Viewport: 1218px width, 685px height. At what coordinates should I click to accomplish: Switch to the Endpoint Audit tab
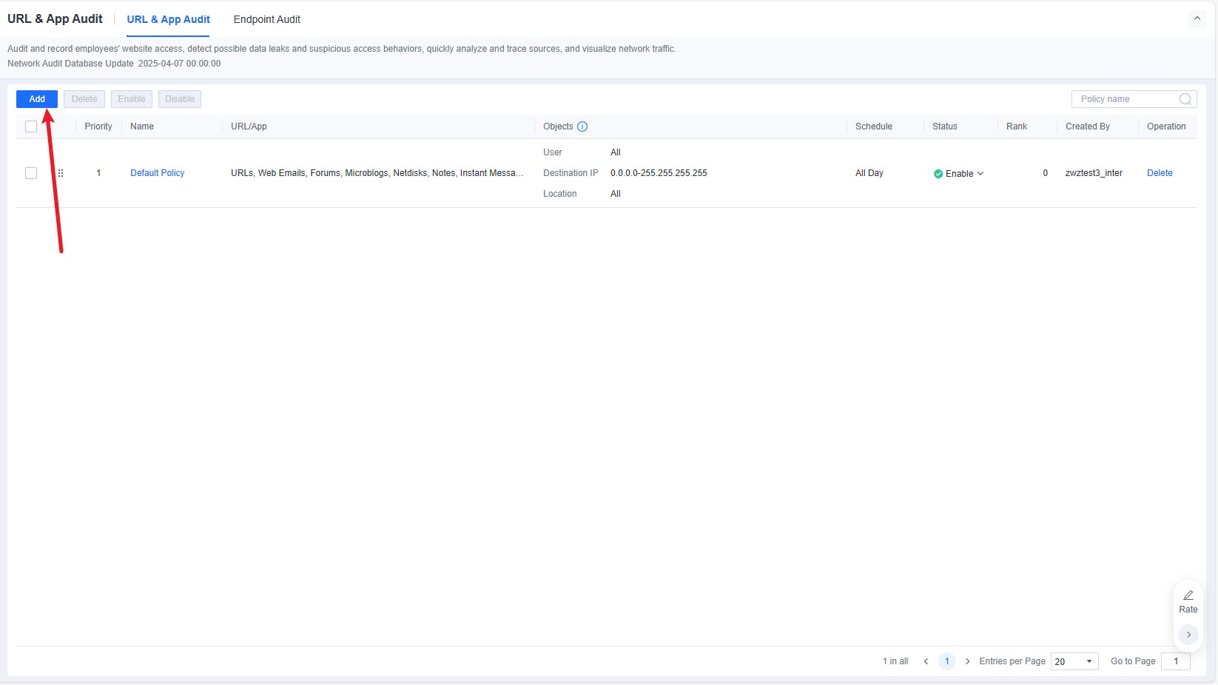[267, 19]
